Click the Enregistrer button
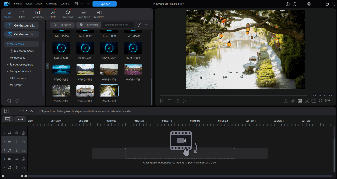The width and height of the screenshot is (337, 179). (88, 25)
